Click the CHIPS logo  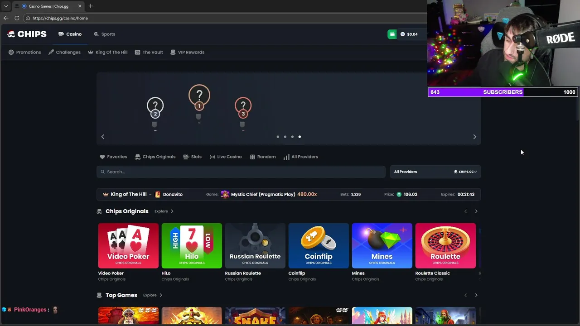pyautogui.click(x=27, y=34)
